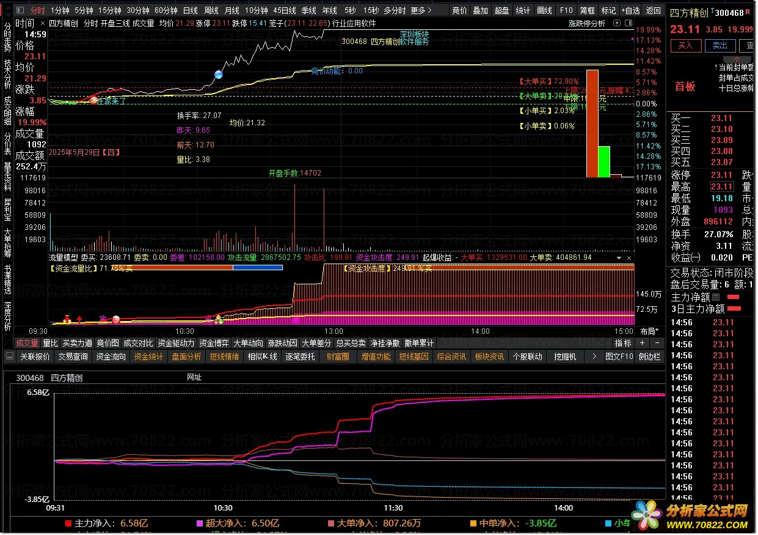Screen dimensions: 758x535
Task: Click the blue ball marker on price line
Action: click(219, 75)
